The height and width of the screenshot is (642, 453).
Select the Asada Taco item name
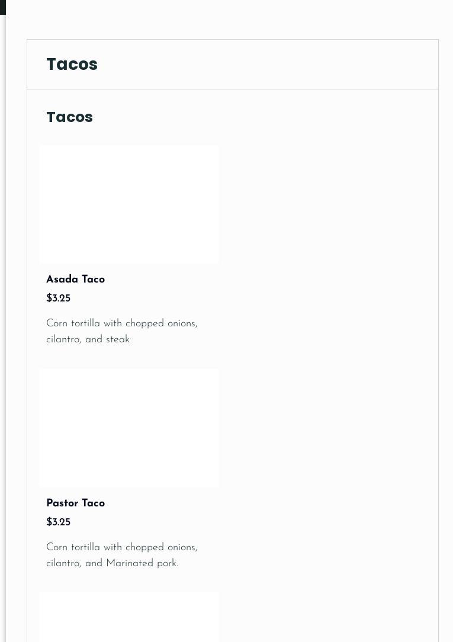pos(75,280)
